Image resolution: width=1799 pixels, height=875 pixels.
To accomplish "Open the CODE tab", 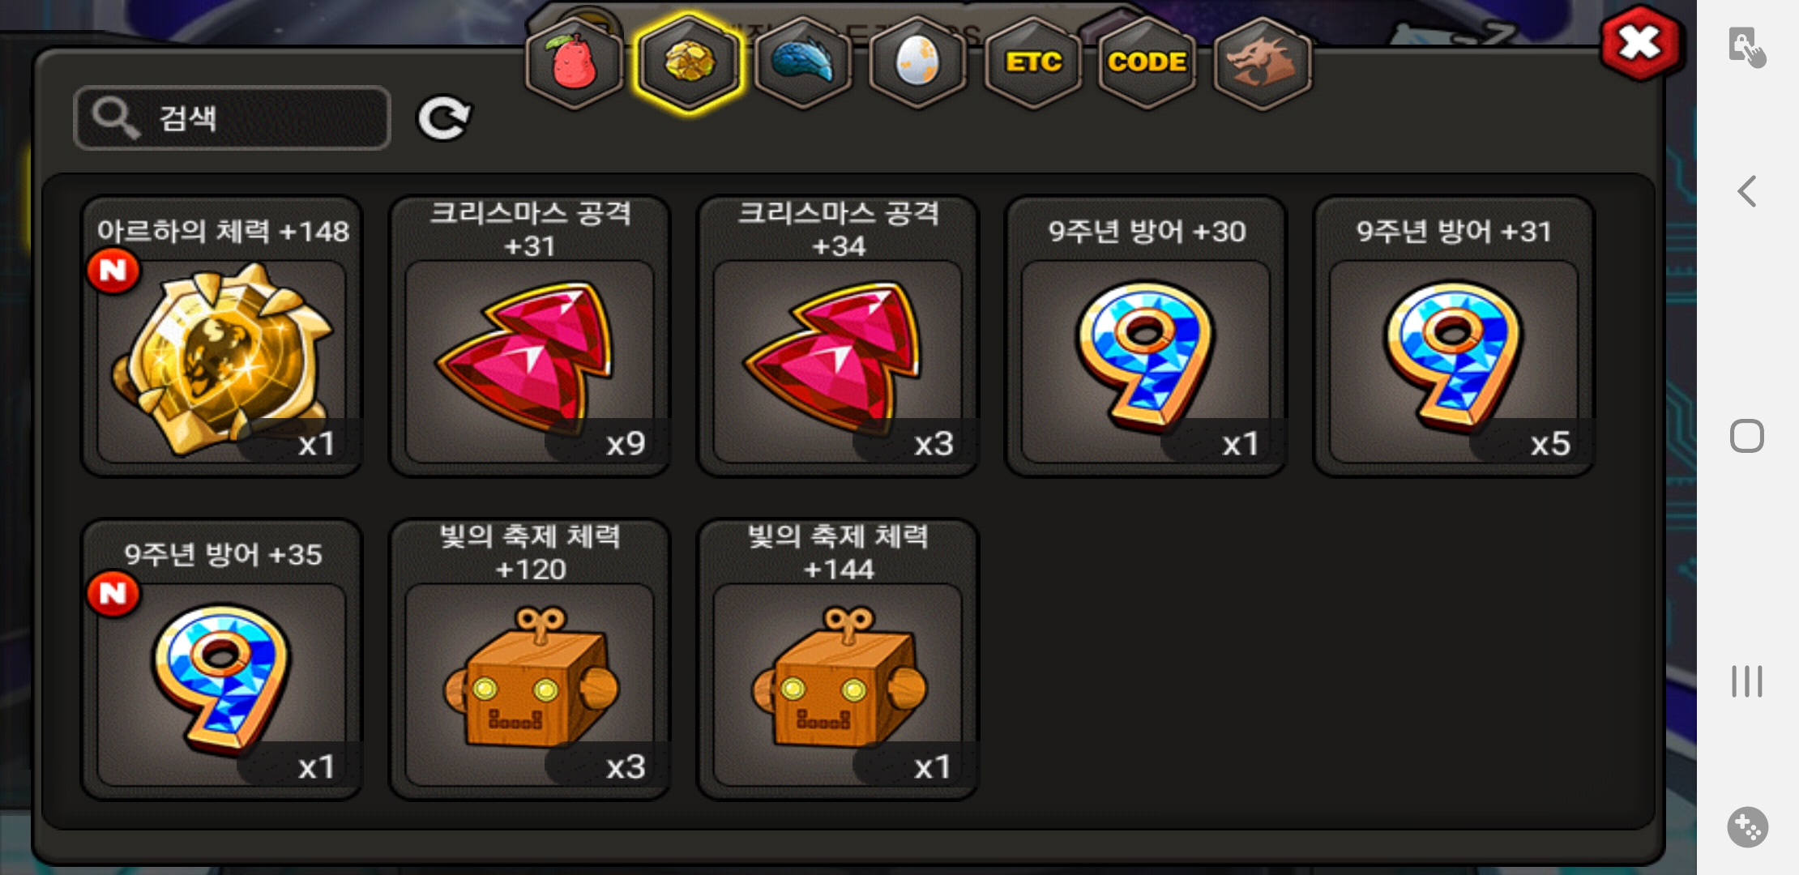I will 1147,62.
